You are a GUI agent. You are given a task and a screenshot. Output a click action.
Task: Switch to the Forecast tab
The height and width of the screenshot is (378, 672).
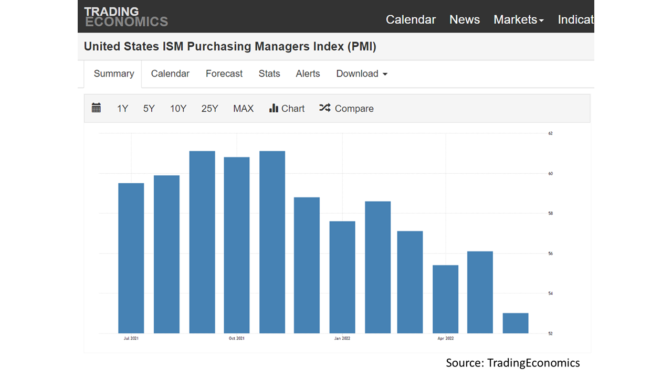pos(224,73)
